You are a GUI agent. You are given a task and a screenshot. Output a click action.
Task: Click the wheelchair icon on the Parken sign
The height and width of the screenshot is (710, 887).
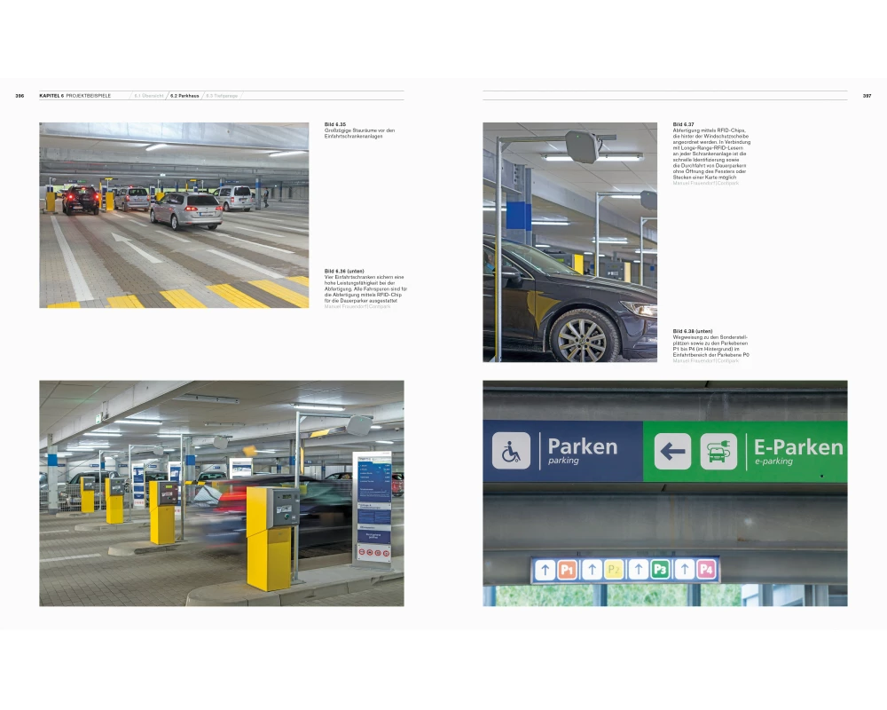click(511, 451)
